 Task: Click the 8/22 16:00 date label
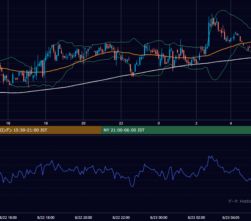pos(8,217)
